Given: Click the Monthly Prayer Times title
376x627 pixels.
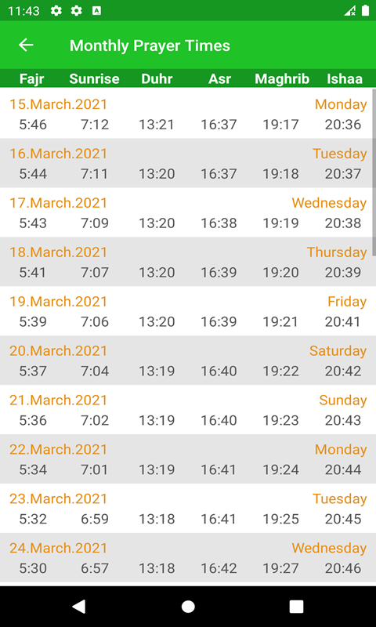Looking at the screenshot, I should pos(150,45).
